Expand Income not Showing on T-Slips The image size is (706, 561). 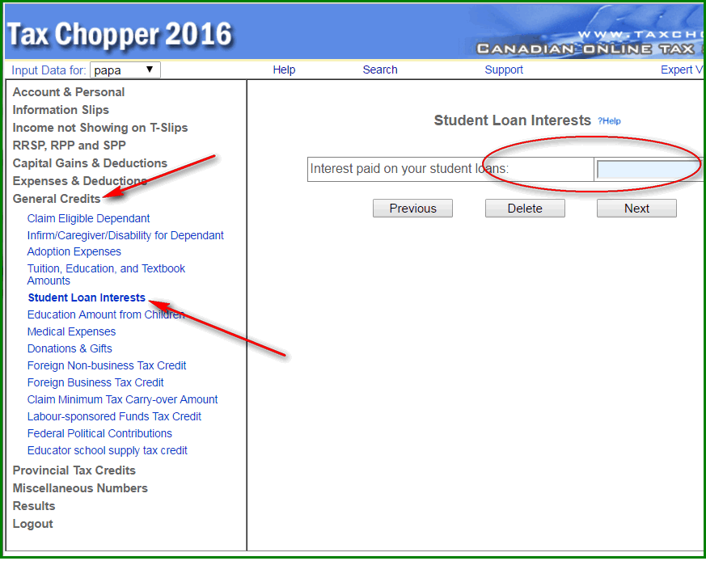click(100, 128)
